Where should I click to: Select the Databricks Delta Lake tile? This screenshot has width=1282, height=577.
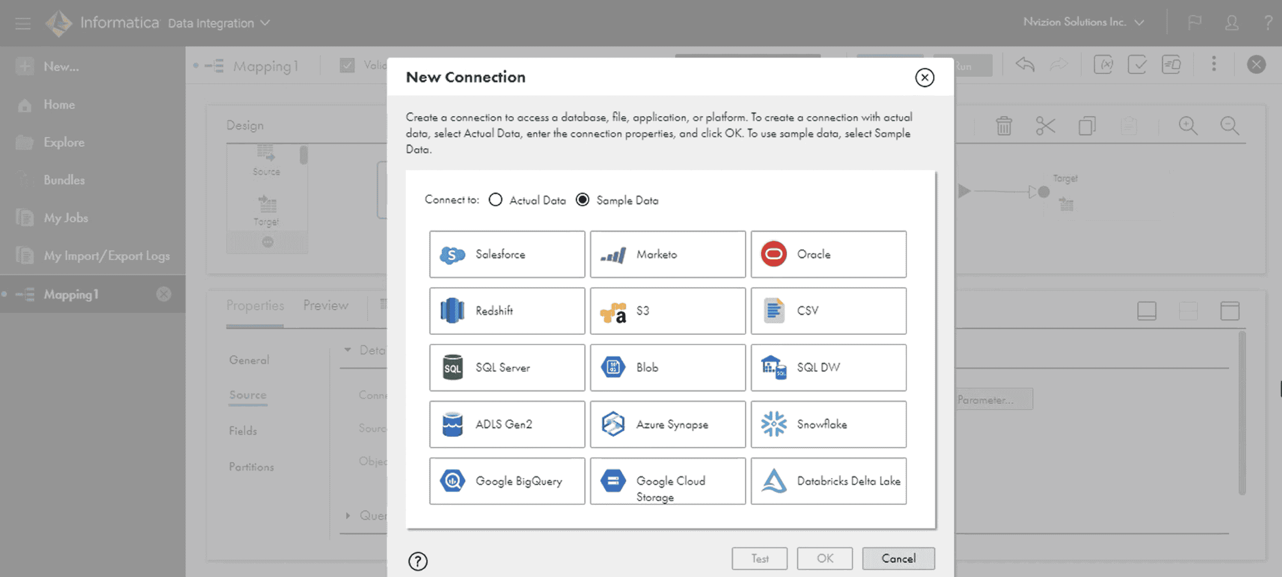tap(829, 481)
